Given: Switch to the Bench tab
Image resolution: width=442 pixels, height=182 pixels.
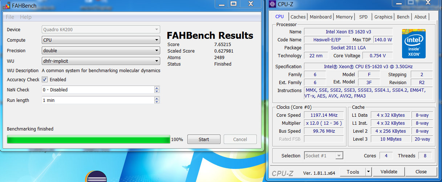Looking at the screenshot, I should pos(403,17).
